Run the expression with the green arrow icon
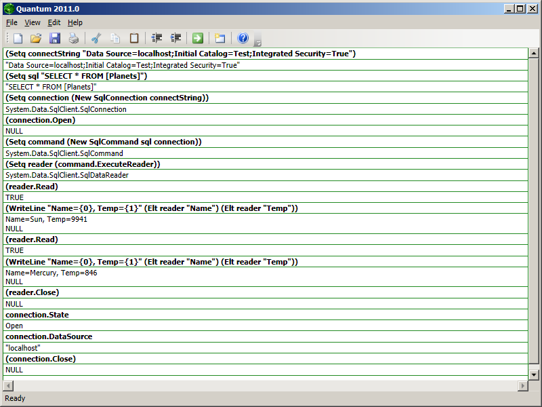 [x=198, y=38]
